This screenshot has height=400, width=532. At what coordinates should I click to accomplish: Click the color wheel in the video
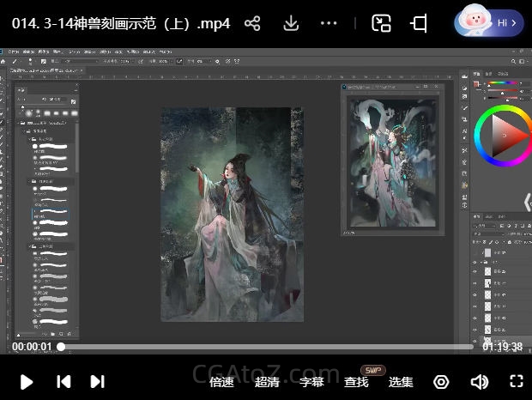tap(502, 136)
